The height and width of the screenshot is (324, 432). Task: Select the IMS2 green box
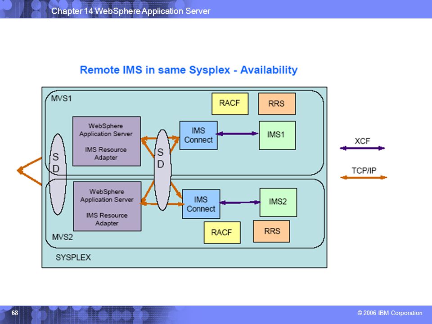pos(278,202)
